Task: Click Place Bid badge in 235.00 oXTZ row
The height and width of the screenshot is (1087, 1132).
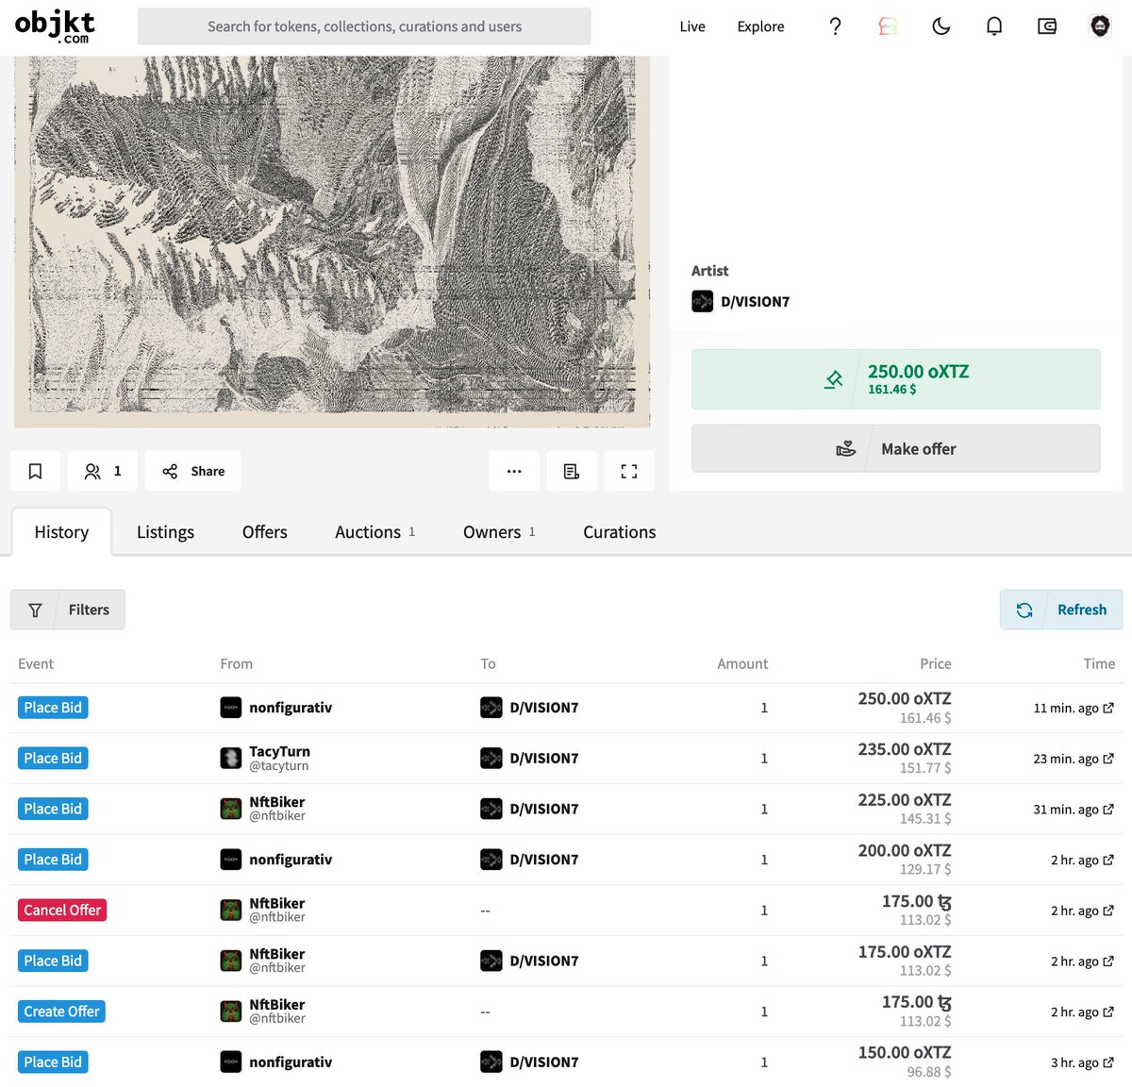Action: coord(53,758)
